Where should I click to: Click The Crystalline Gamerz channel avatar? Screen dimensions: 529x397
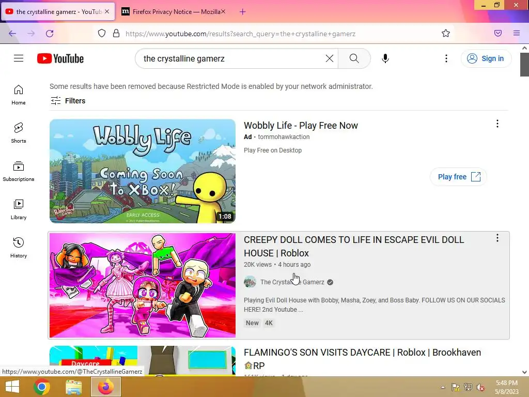pos(250,282)
